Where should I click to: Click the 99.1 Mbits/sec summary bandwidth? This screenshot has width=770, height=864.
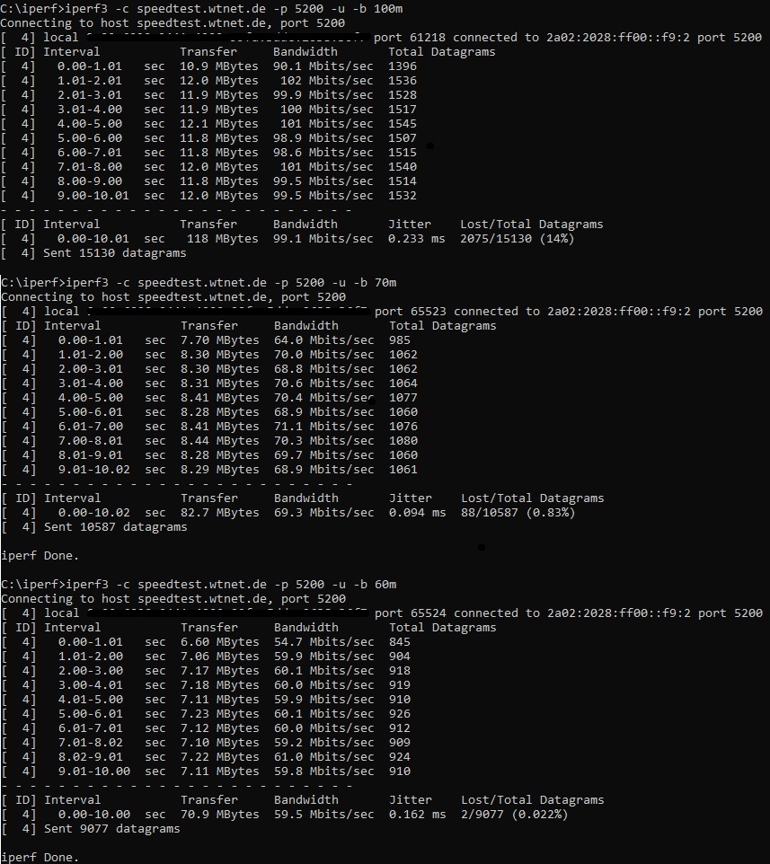[323, 239]
